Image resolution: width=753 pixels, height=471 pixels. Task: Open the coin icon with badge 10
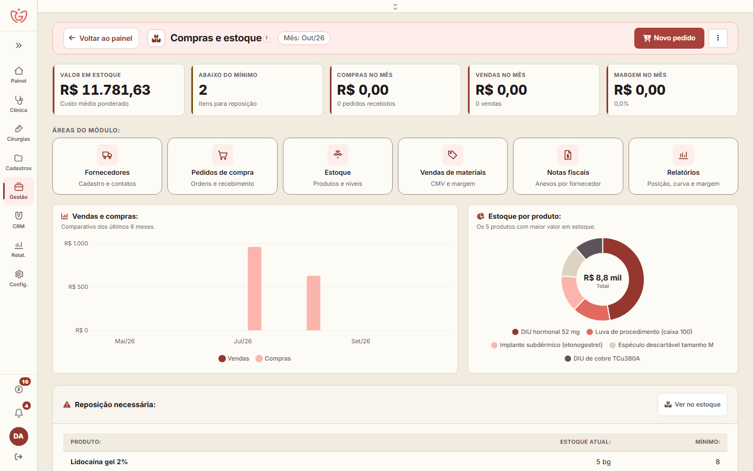[19, 389]
